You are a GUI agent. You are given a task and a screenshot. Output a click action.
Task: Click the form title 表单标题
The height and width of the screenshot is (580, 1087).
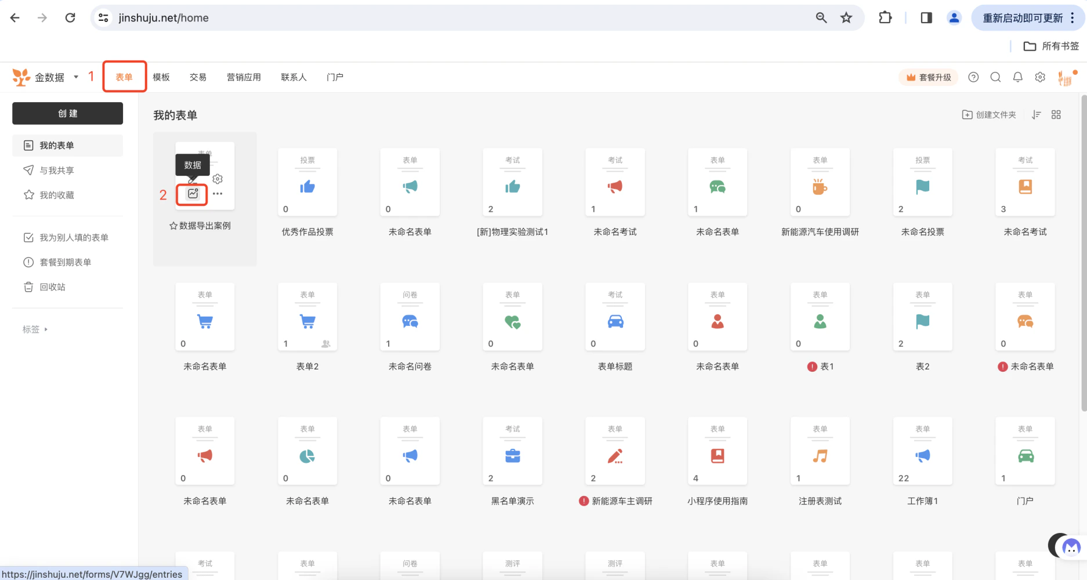[615, 367]
